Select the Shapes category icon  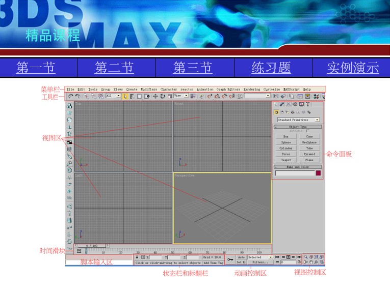point(282,112)
